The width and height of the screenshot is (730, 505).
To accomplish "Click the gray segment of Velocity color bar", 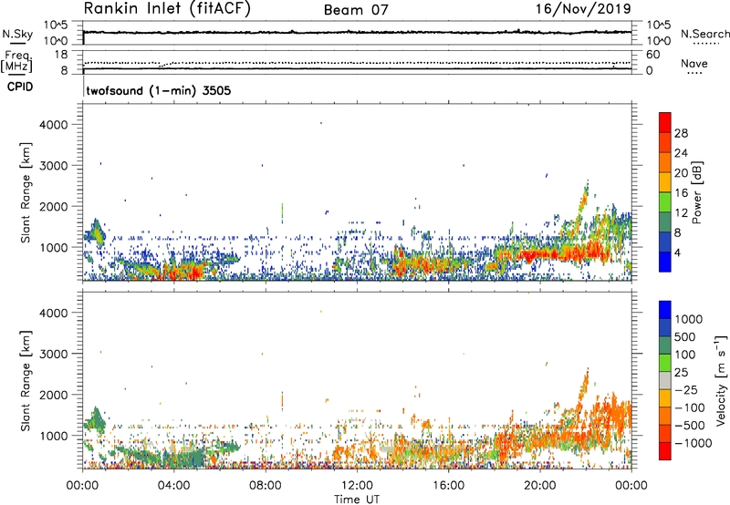I will pyautogui.click(x=665, y=381).
